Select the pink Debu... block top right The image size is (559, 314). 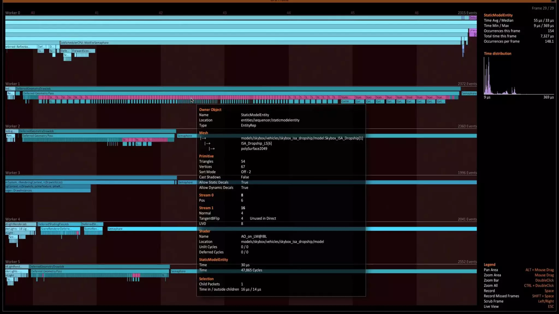point(473,18)
